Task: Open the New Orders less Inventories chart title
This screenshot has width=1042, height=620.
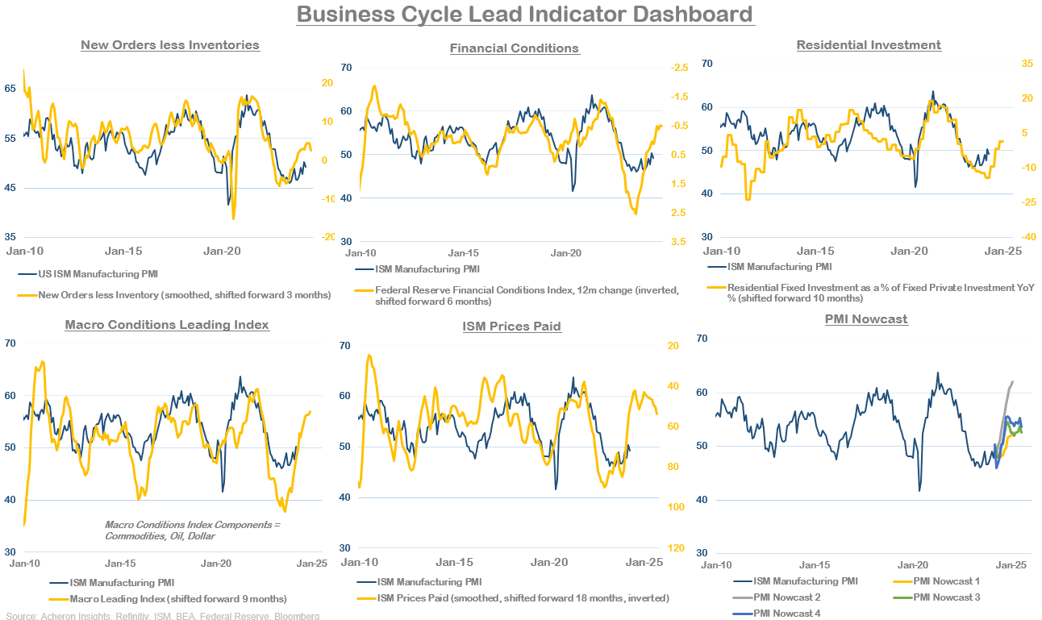Action: click(170, 45)
